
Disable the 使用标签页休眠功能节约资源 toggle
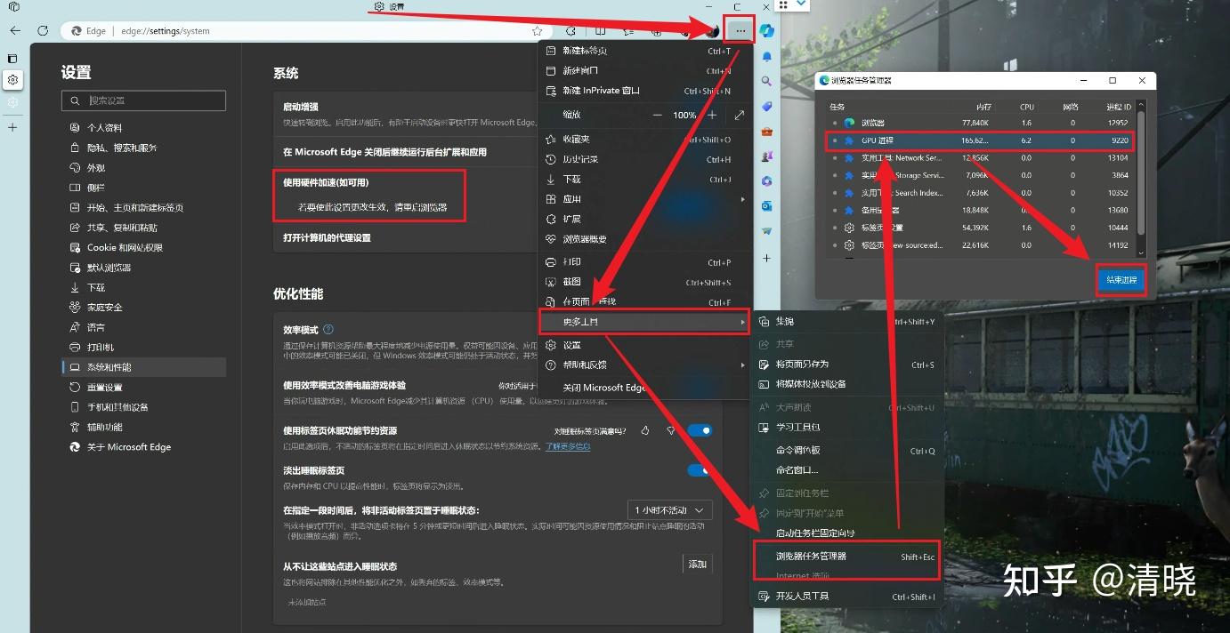[x=702, y=429]
